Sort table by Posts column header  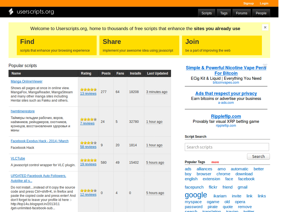106,73
